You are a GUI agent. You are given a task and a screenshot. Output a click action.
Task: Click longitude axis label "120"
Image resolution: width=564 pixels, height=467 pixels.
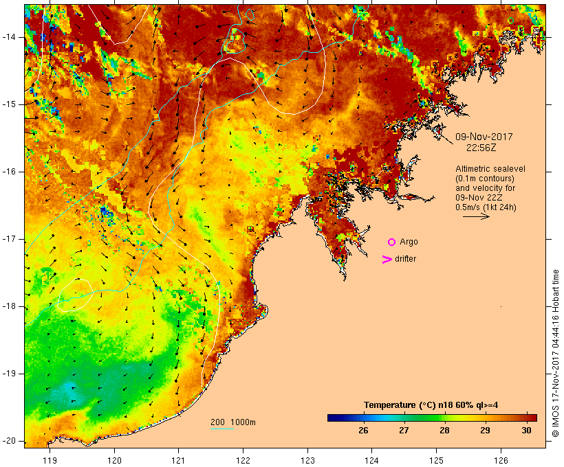[114, 460]
